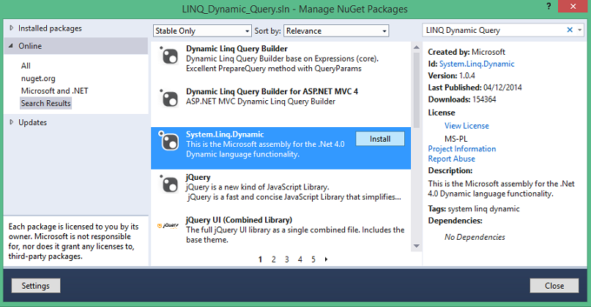Click the package list scroll down arrow
This screenshot has width=591, height=307.
pos(417,246)
